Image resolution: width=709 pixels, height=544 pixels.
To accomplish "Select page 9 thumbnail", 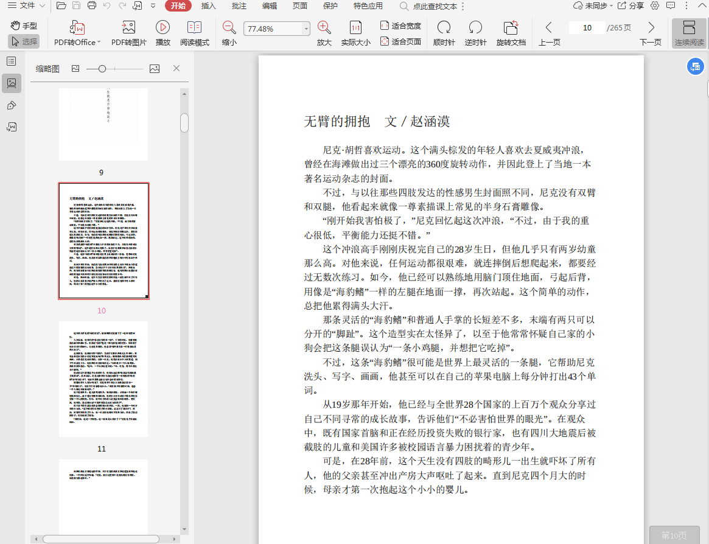I will (x=103, y=124).
